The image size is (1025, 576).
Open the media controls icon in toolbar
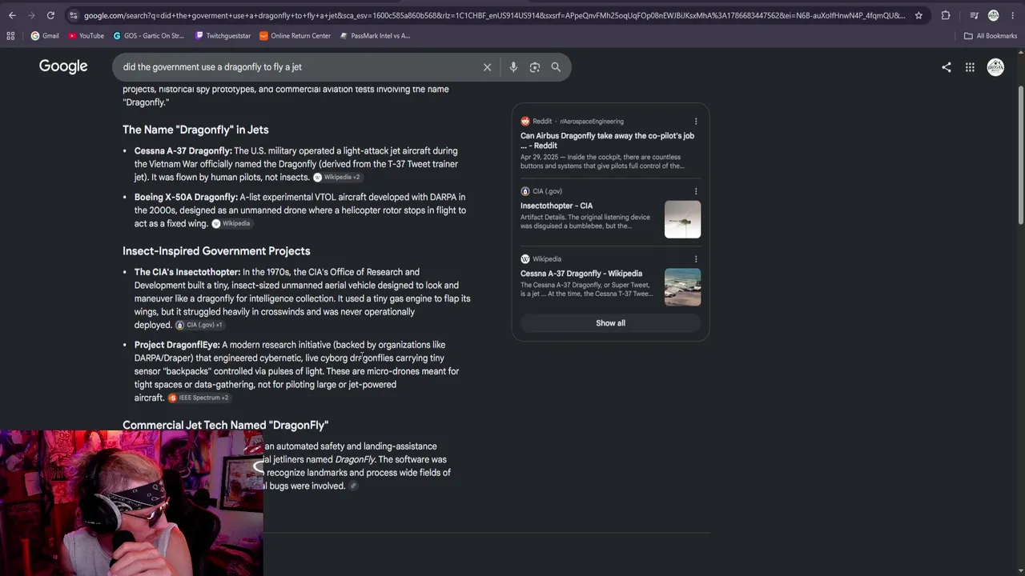coord(974,15)
